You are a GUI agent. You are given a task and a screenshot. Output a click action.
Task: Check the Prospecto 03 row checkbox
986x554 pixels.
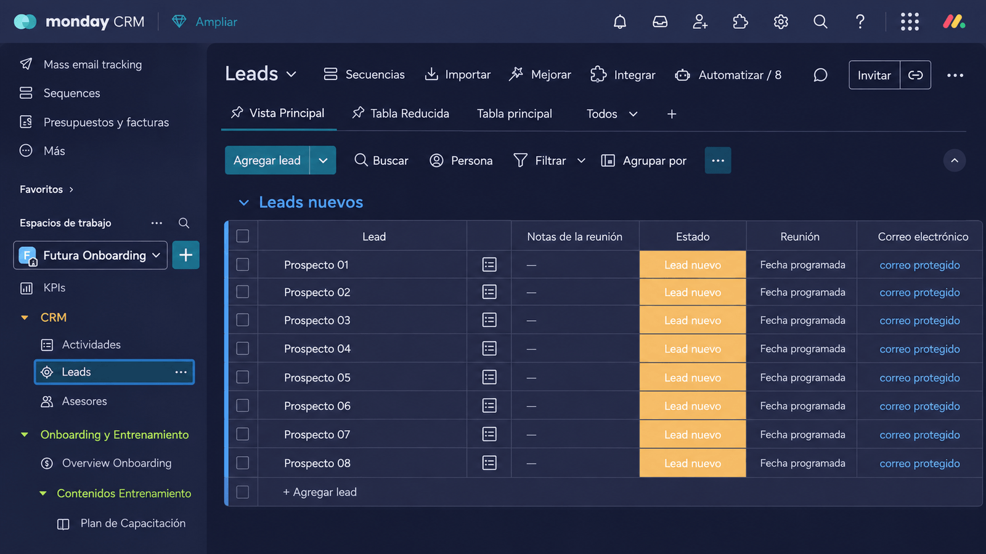(x=243, y=320)
